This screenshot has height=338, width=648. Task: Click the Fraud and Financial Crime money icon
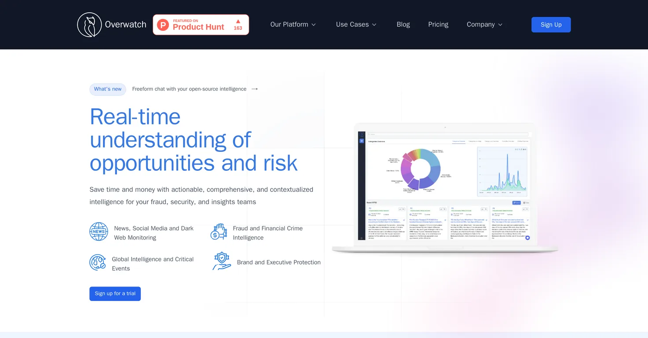click(219, 232)
